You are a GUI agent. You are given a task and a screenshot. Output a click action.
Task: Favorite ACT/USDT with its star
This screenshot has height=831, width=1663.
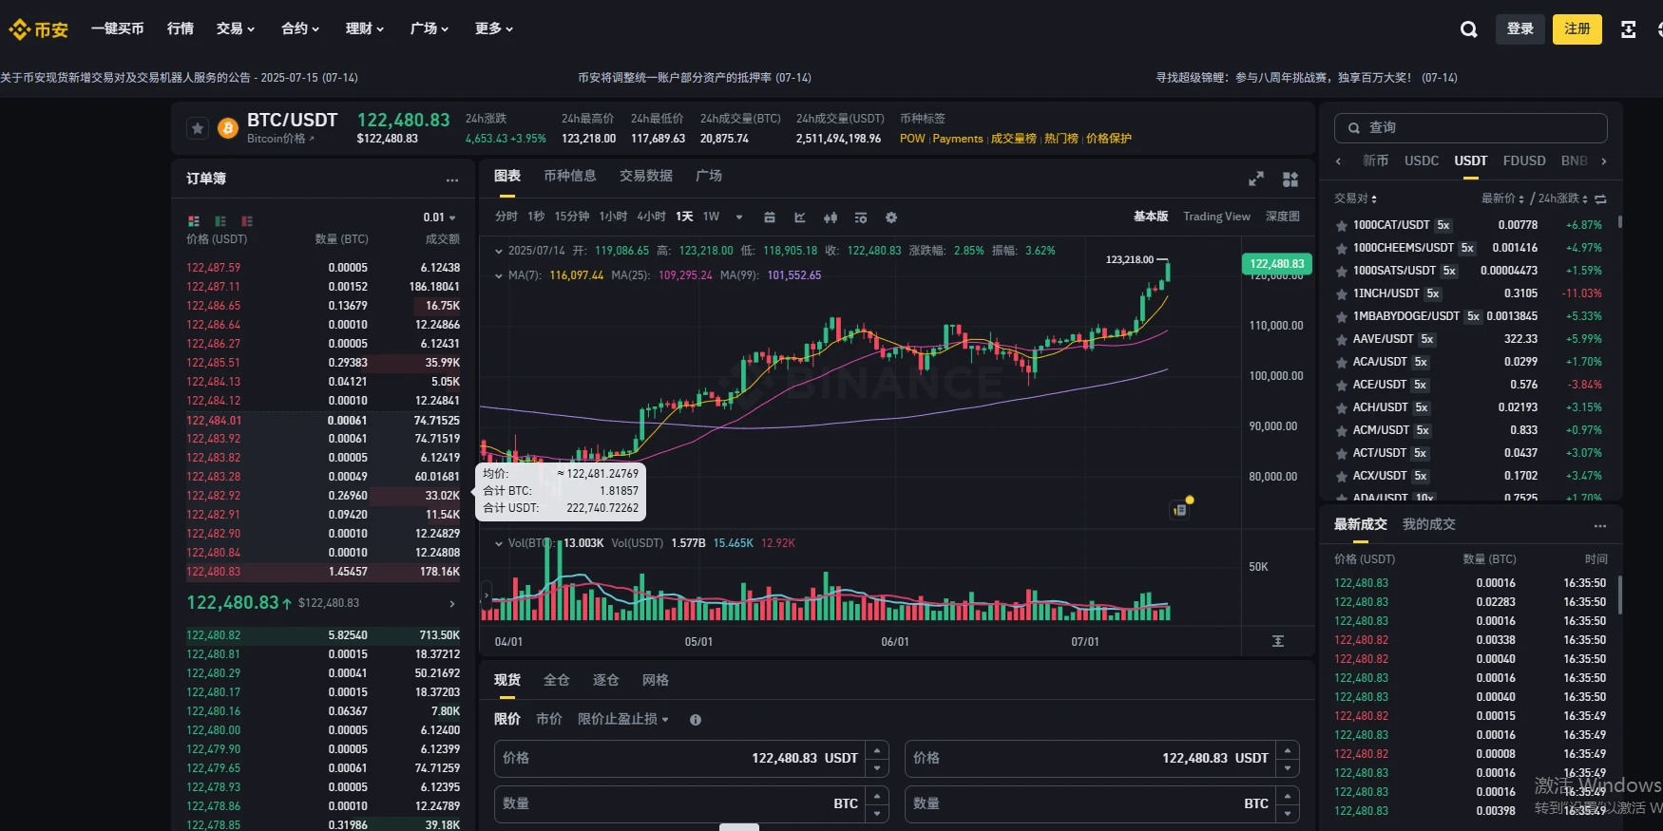1342,454
